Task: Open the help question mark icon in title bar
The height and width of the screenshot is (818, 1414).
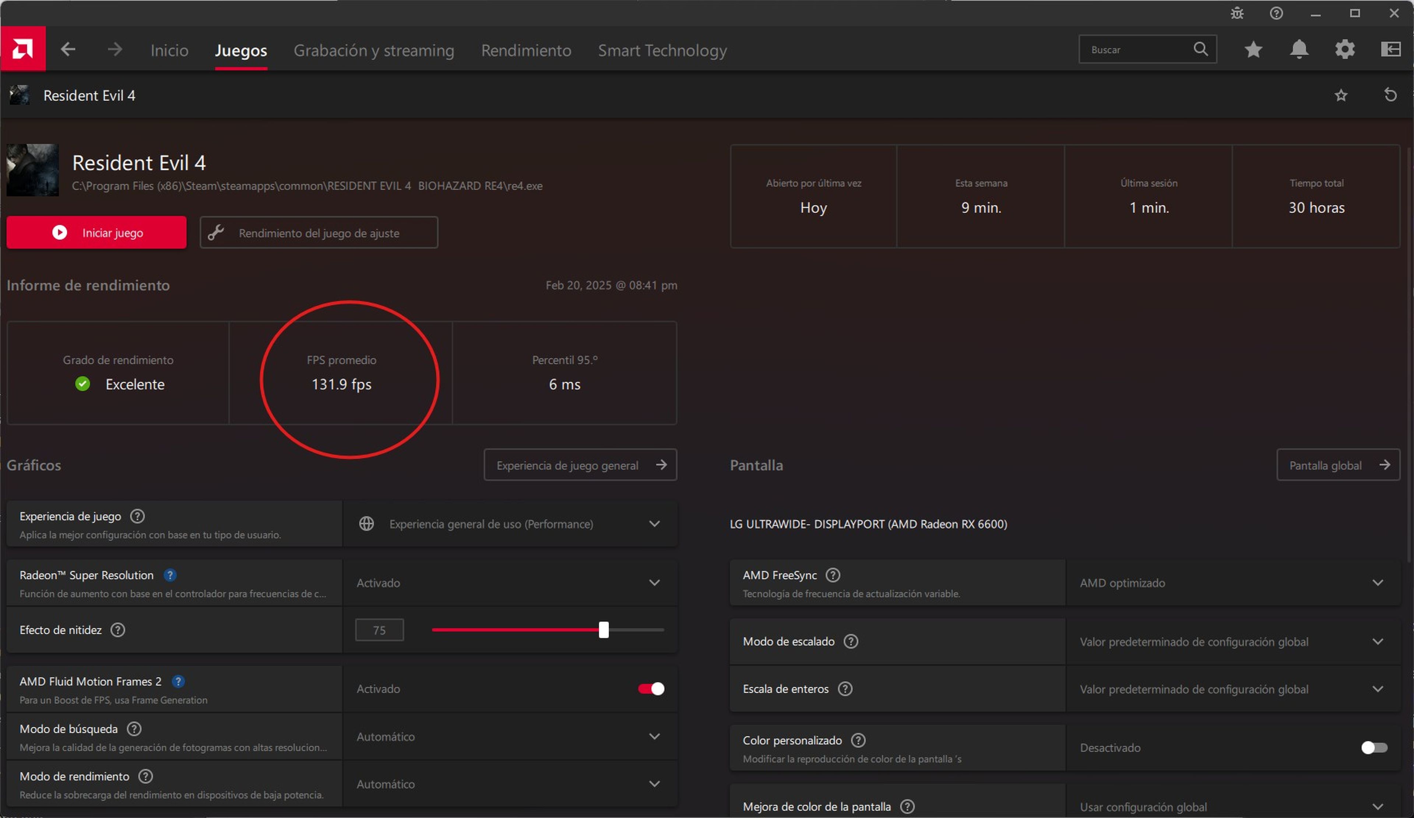Action: (1276, 13)
